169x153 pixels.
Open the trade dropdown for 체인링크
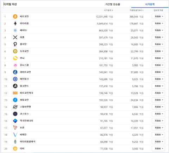pos(158,79)
